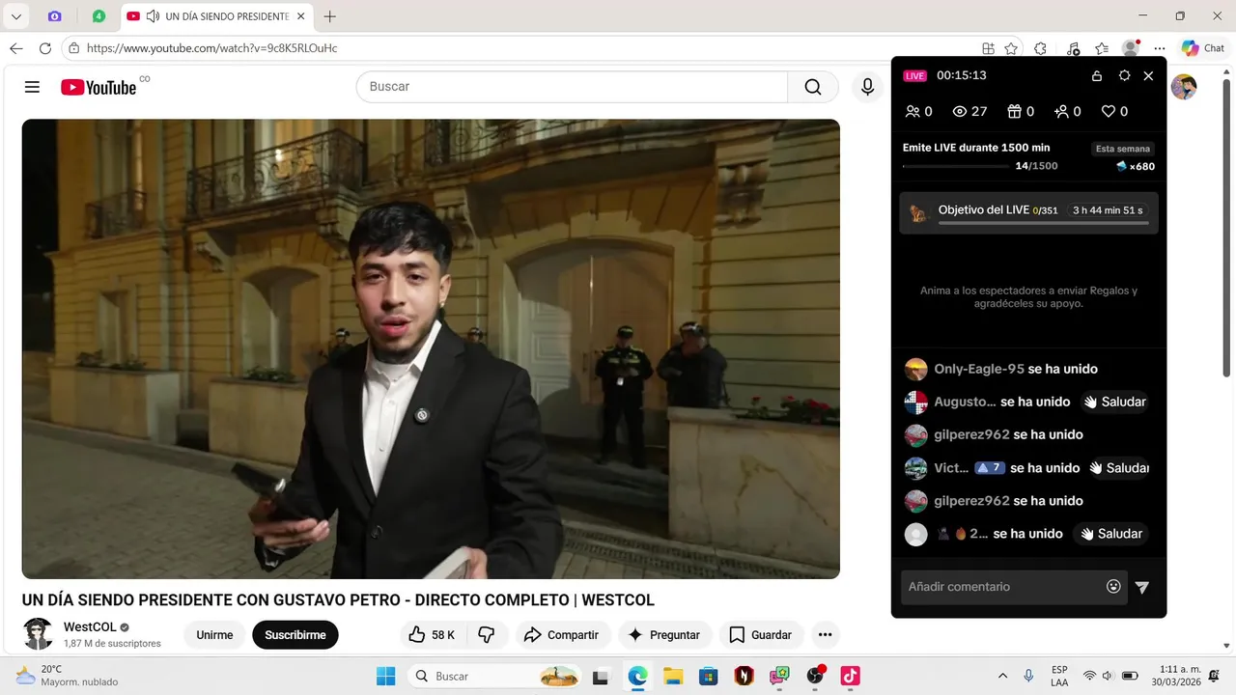Focus the Buscar YouTube search field

[572, 87]
